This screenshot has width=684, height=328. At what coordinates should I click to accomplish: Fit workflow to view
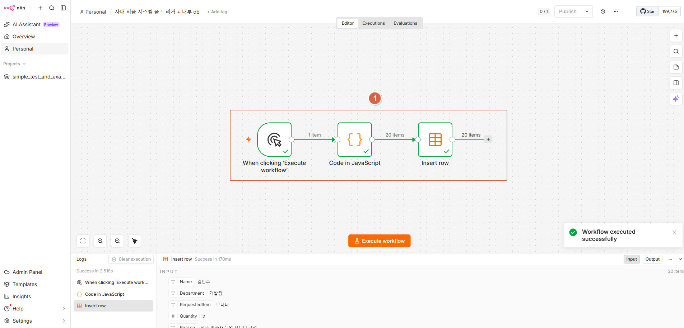coord(83,241)
